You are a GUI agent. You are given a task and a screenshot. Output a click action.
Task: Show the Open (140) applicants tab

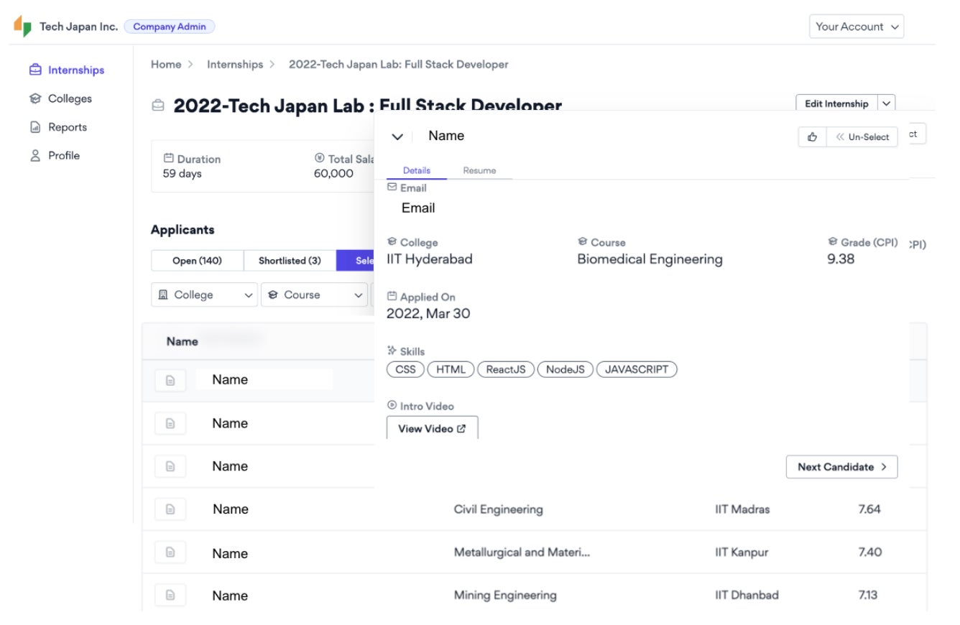[x=197, y=261]
